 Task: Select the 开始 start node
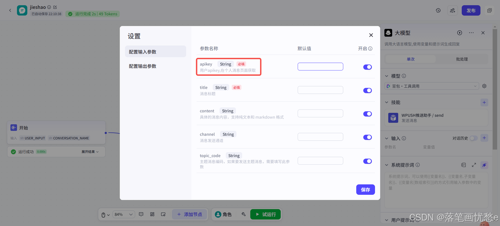click(x=56, y=132)
